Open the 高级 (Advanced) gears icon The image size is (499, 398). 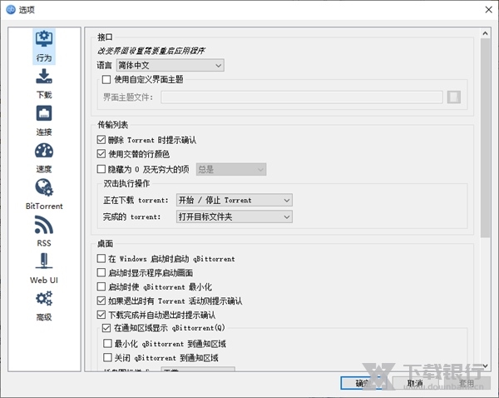44,299
